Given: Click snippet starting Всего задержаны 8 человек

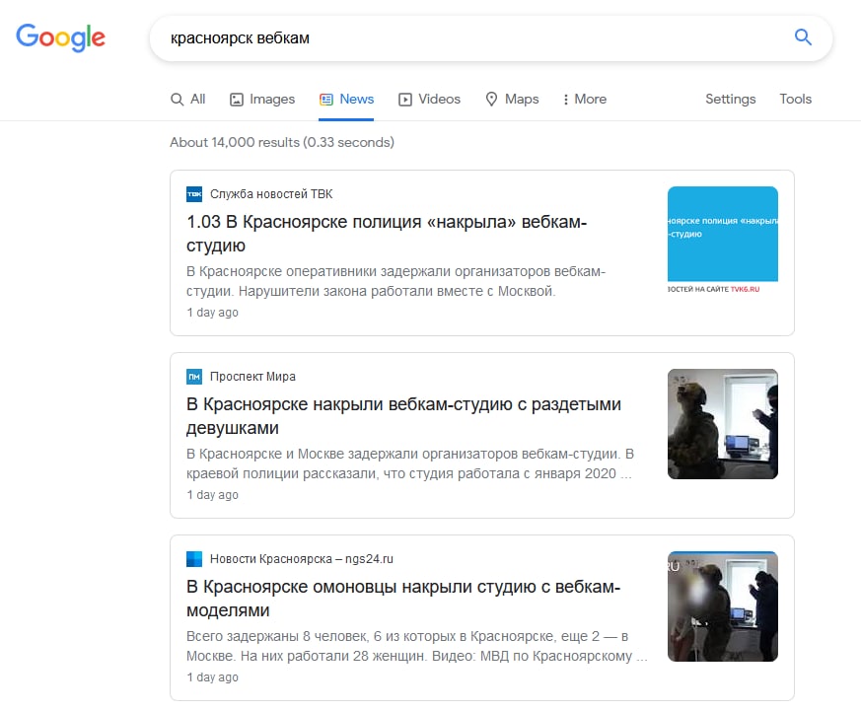Looking at the screenshot, I should pos(417,646).
